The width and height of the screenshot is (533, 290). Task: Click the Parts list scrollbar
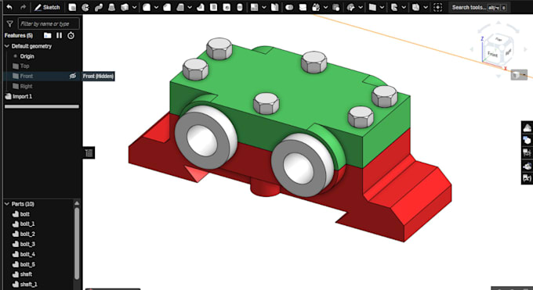[77, 244]
